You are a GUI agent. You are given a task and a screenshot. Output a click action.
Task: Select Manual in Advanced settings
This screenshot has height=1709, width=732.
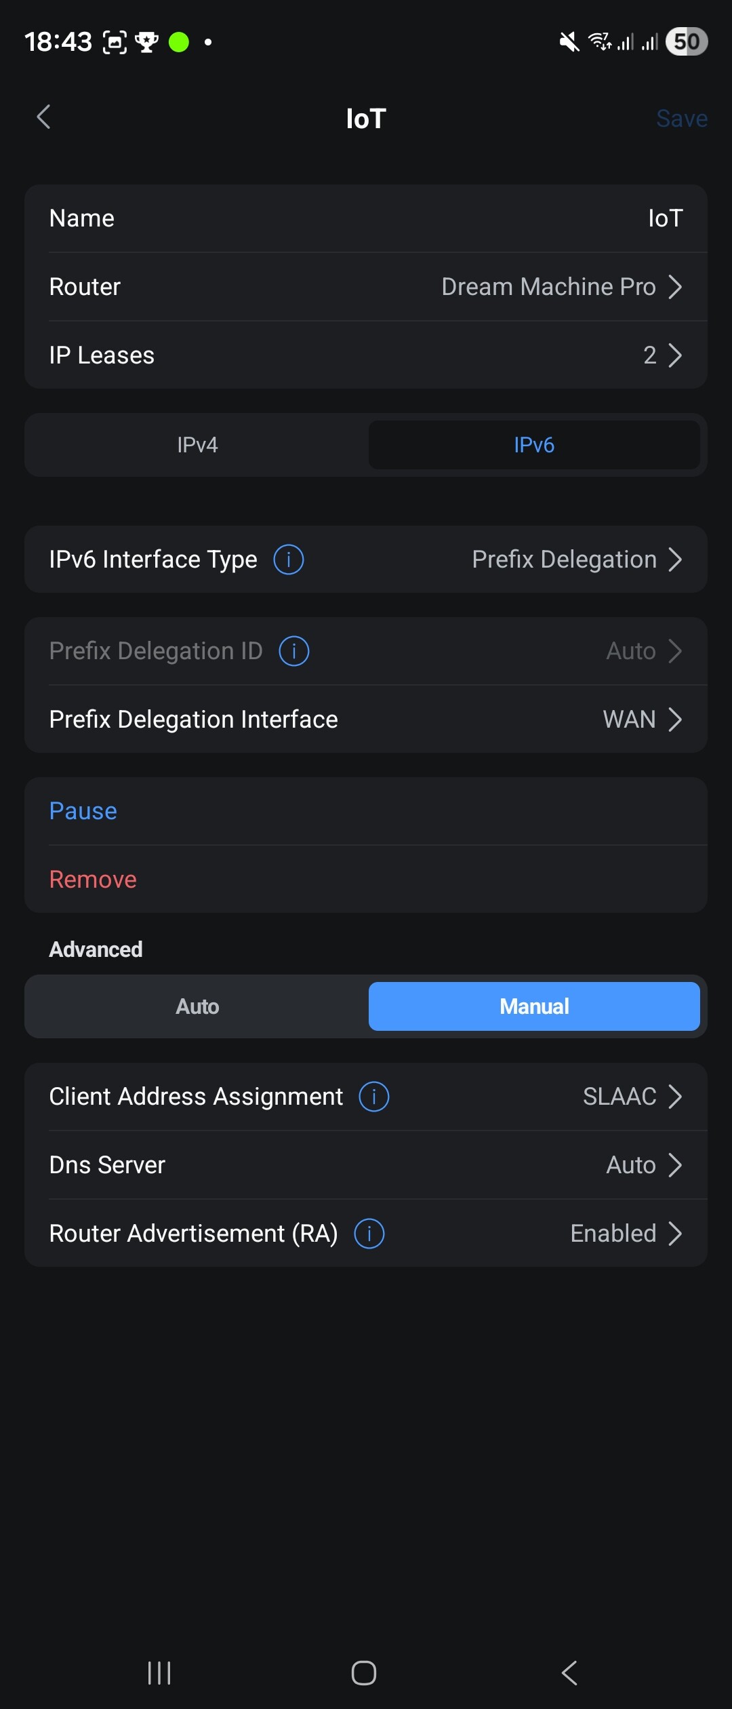(534, 1006)
